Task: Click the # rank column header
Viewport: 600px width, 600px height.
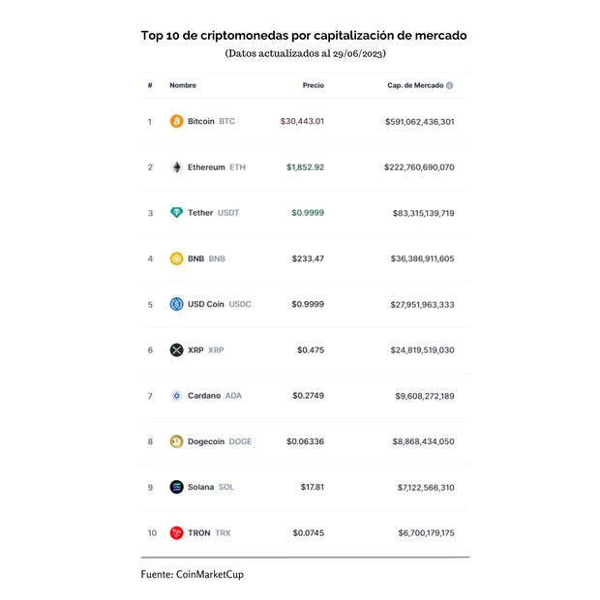Action: coord(150,85)
